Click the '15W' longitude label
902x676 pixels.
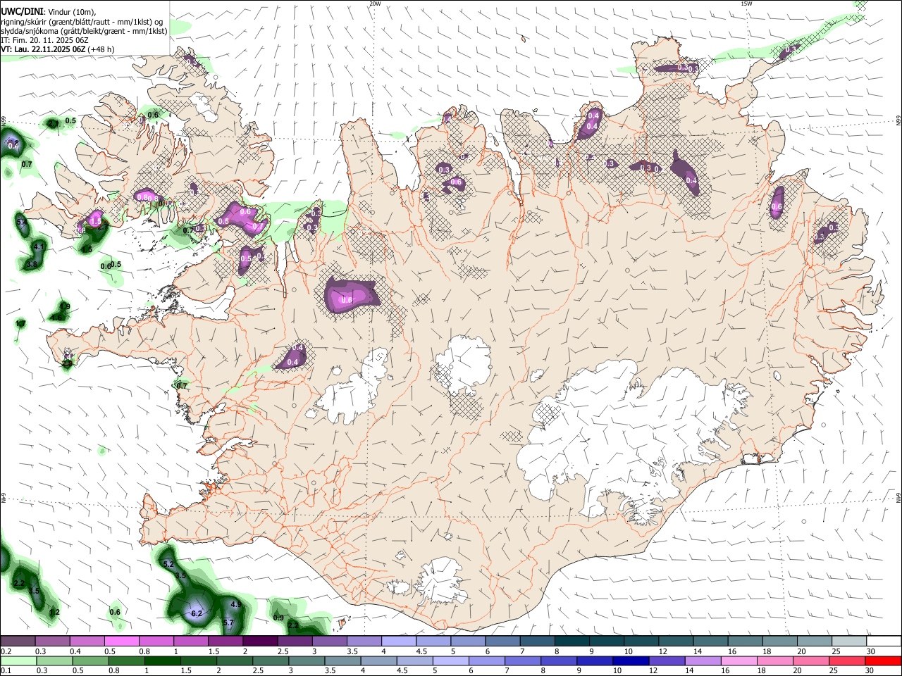point(746,4)
